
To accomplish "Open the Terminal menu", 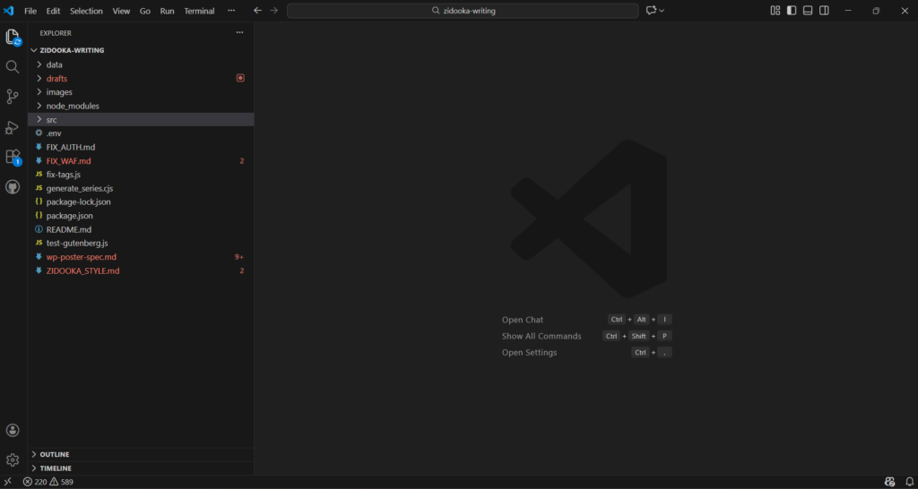I will coord(199,11).
